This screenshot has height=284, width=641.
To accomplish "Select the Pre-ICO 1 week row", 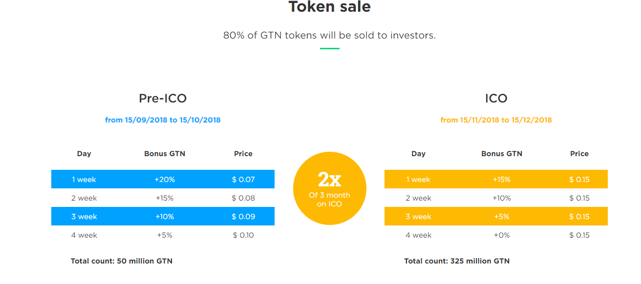I will pyautogui.click(x=163, y=179).
